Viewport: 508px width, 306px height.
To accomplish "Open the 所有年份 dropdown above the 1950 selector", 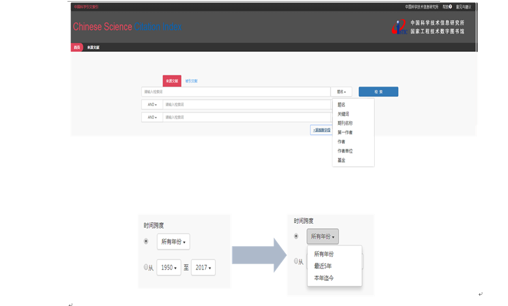I will [x=173, y=242].
